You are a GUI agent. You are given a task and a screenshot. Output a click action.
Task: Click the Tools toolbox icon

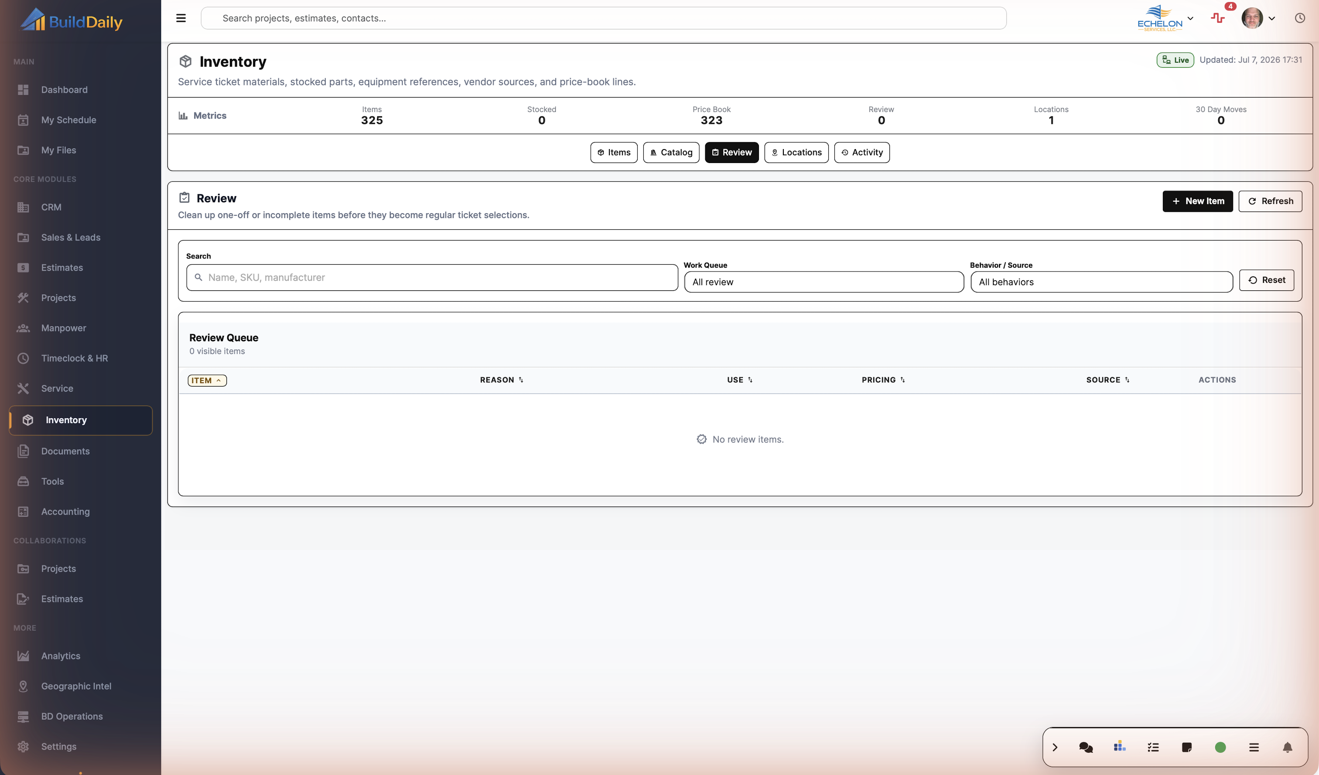coord(23,482)
